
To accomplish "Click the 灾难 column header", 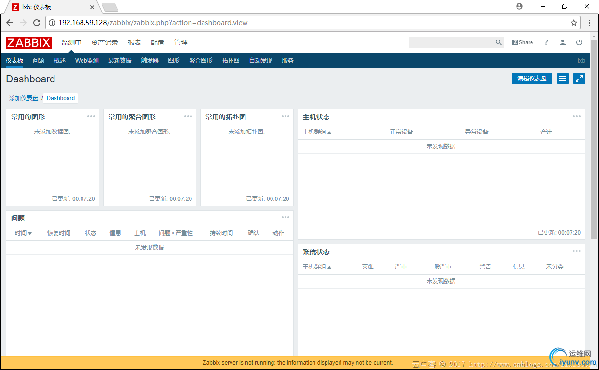I will point(368,267).
